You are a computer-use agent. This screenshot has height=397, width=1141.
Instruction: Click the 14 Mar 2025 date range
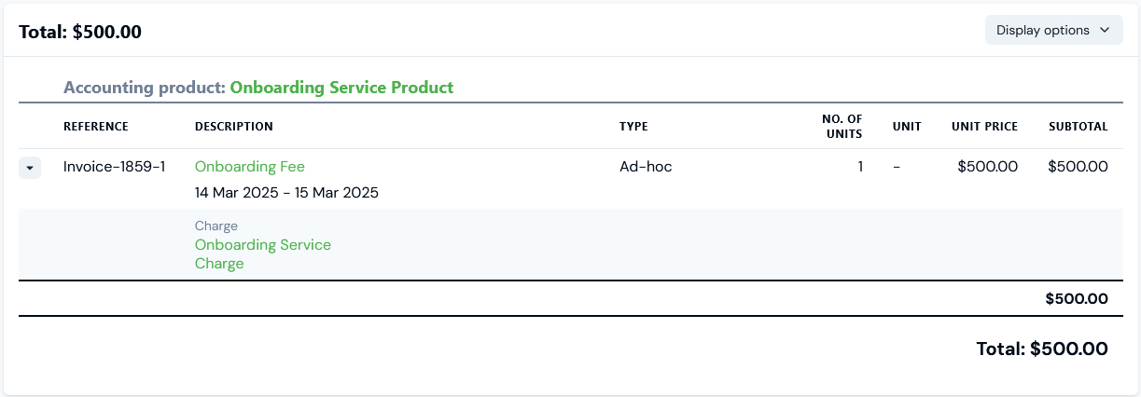[286, 193]
